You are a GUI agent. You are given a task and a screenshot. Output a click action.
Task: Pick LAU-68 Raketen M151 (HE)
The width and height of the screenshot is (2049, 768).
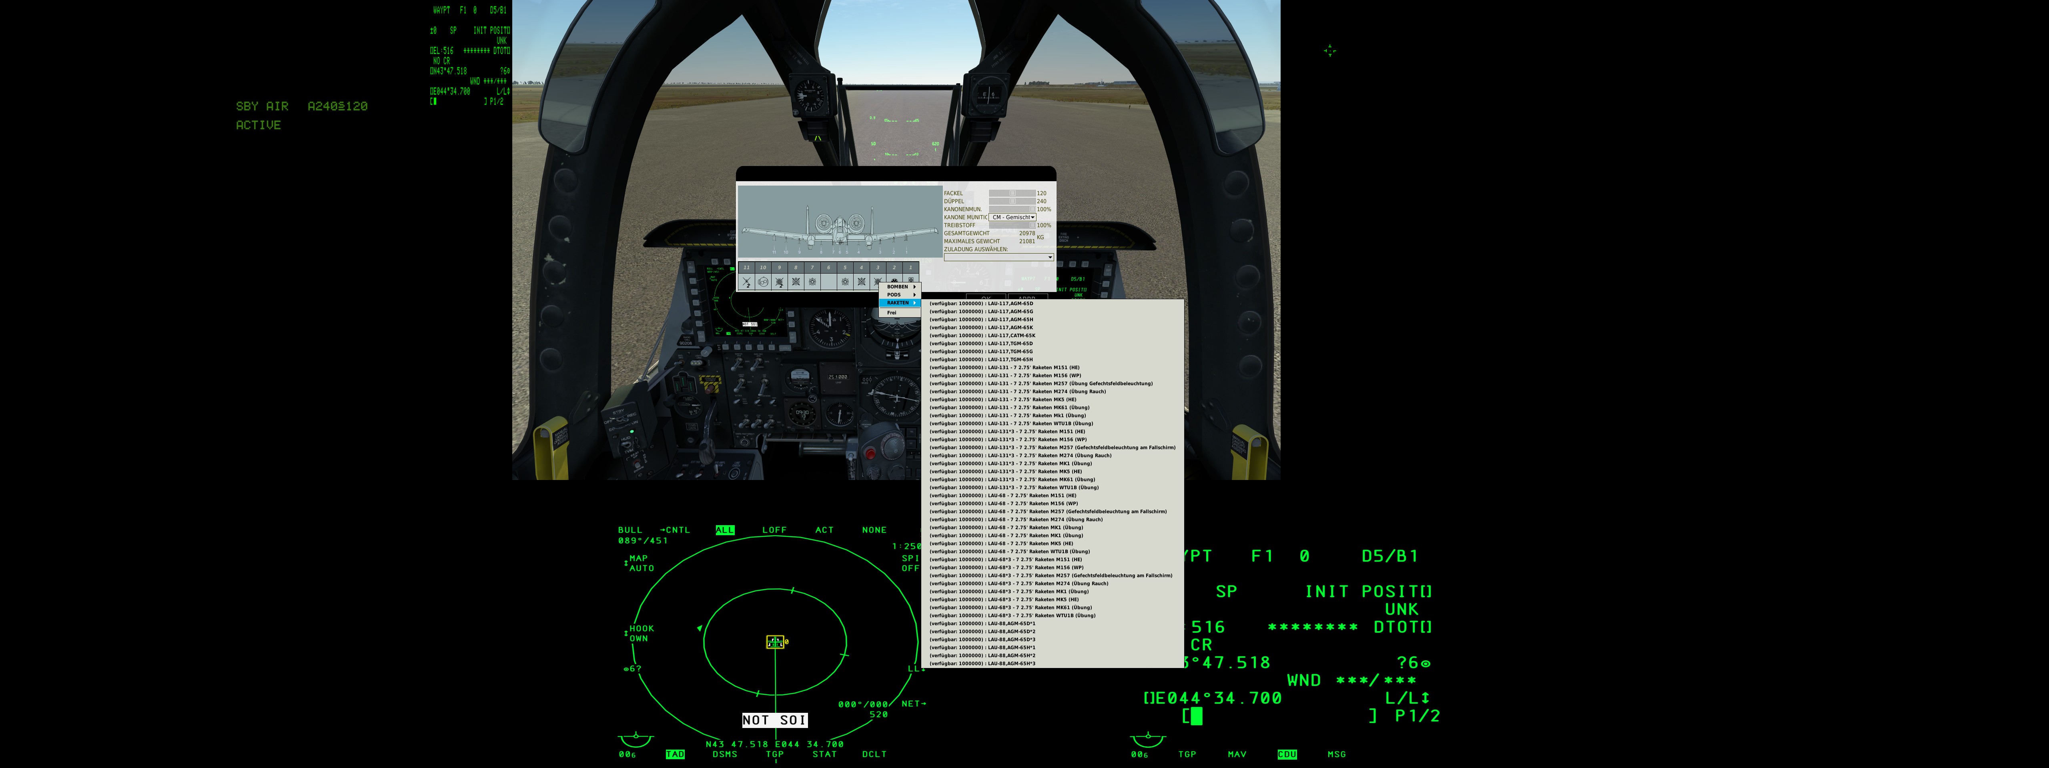(1053, 495)
